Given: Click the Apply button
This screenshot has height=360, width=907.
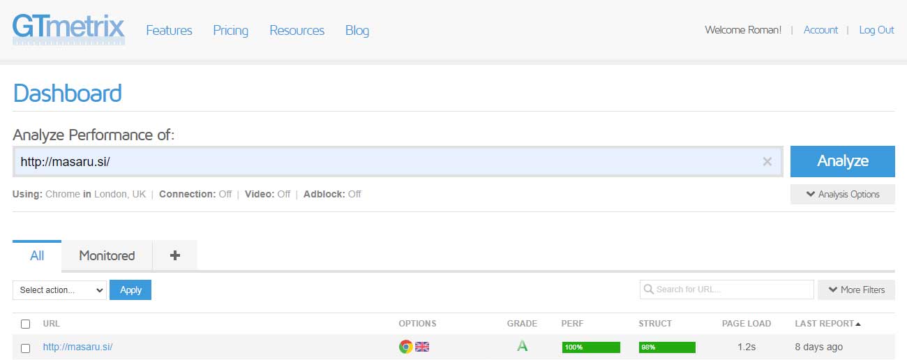Looking at the screenshot, I should coord(130,290).
